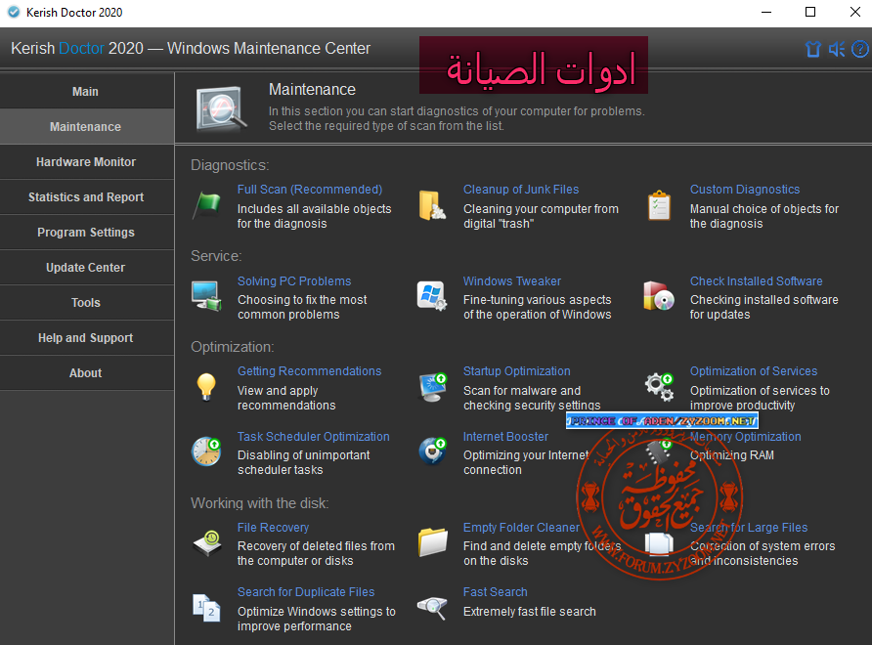Image resolution: width=872 pixels, height=645 pixels.
Task: Click the Full Scan green flag icon
Action: pos(206,205)
